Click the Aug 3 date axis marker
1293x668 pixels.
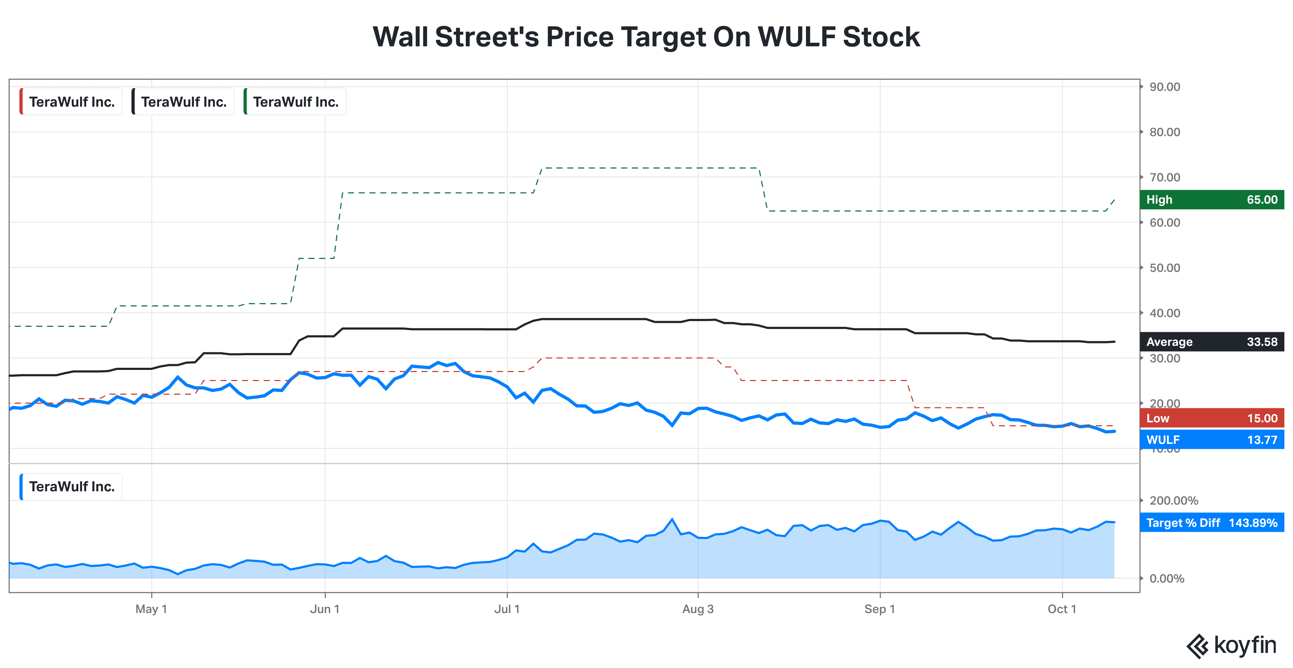tap(698, 609)
